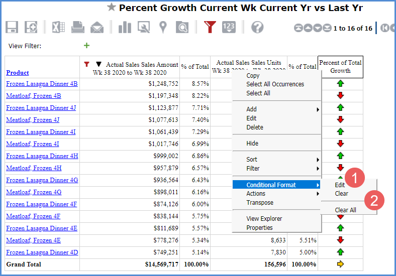Expand the Filter submenu in context menu
Viewport: 396px width, 276px height.
pos(253,169)
